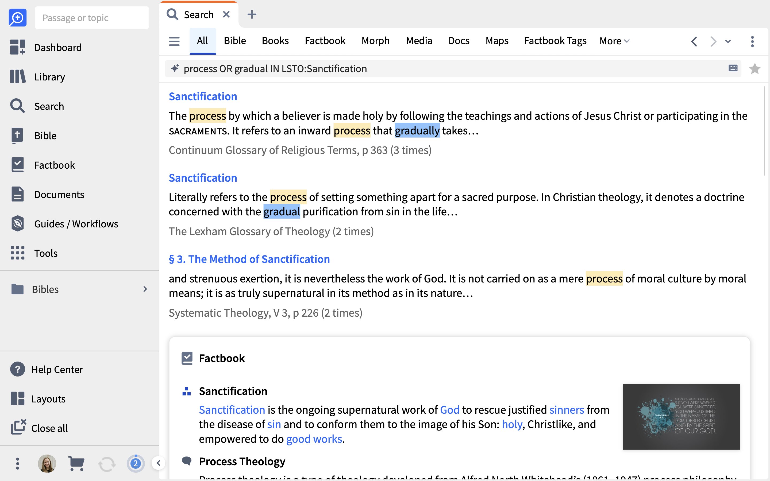Switch to the Docs search tab
The width and height of the screenshot is (770, 481).
pyautogui.click(x=459, y=41)
